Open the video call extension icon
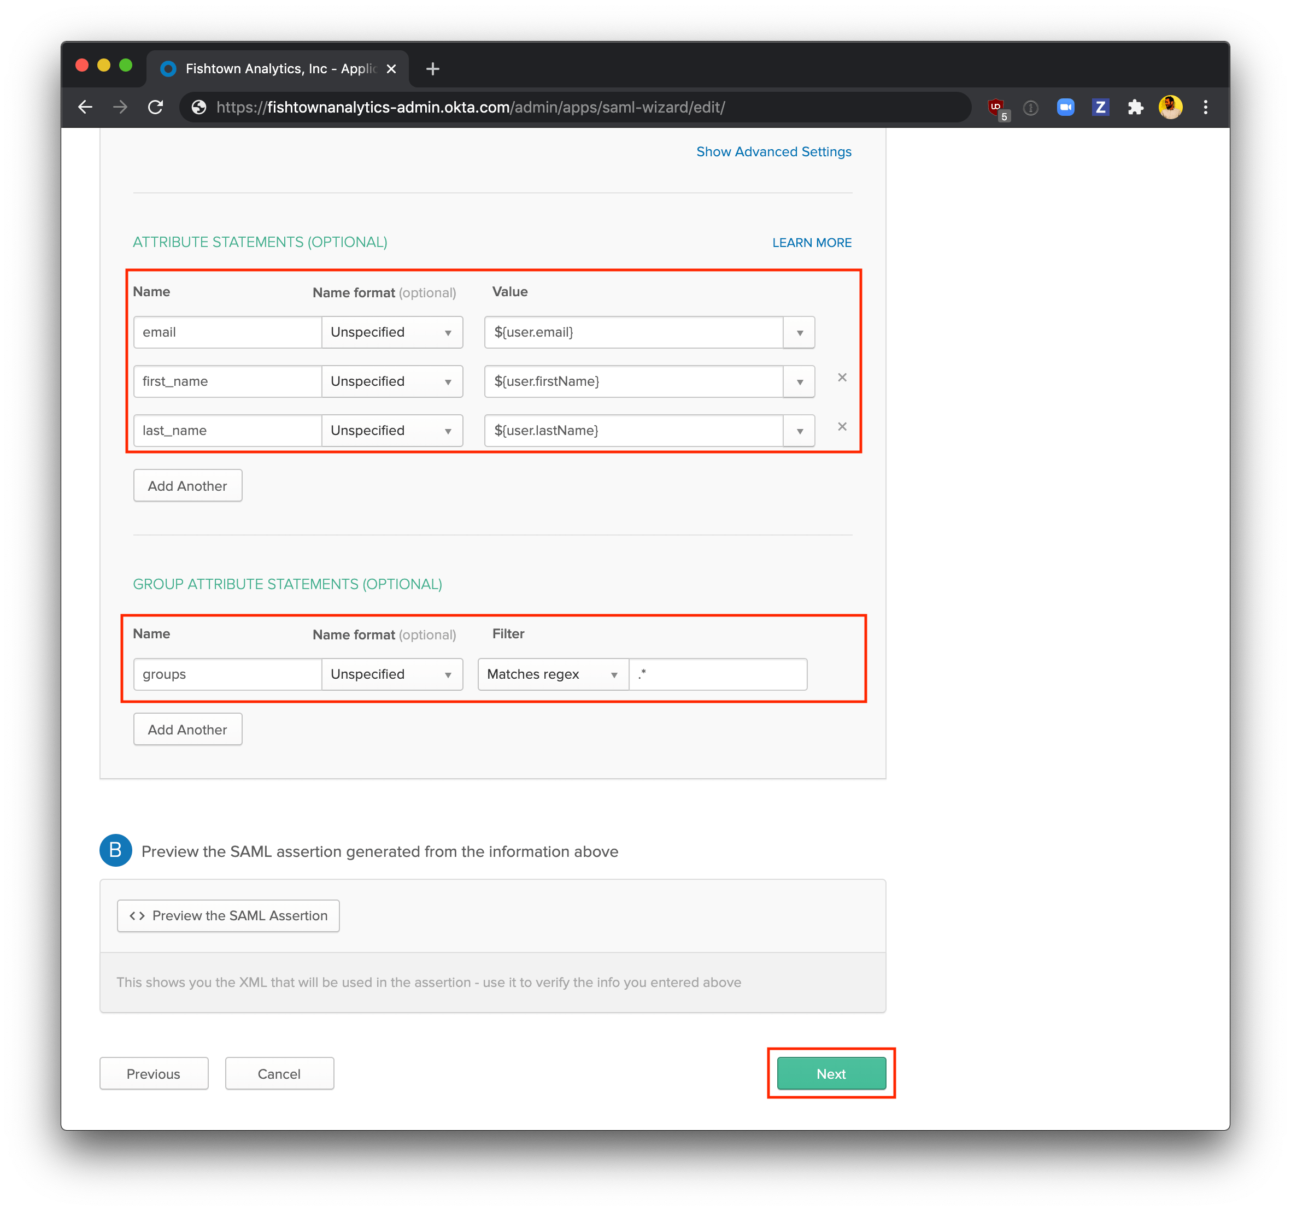Screen dimensions: 1291x1211 click(1066, 107)
